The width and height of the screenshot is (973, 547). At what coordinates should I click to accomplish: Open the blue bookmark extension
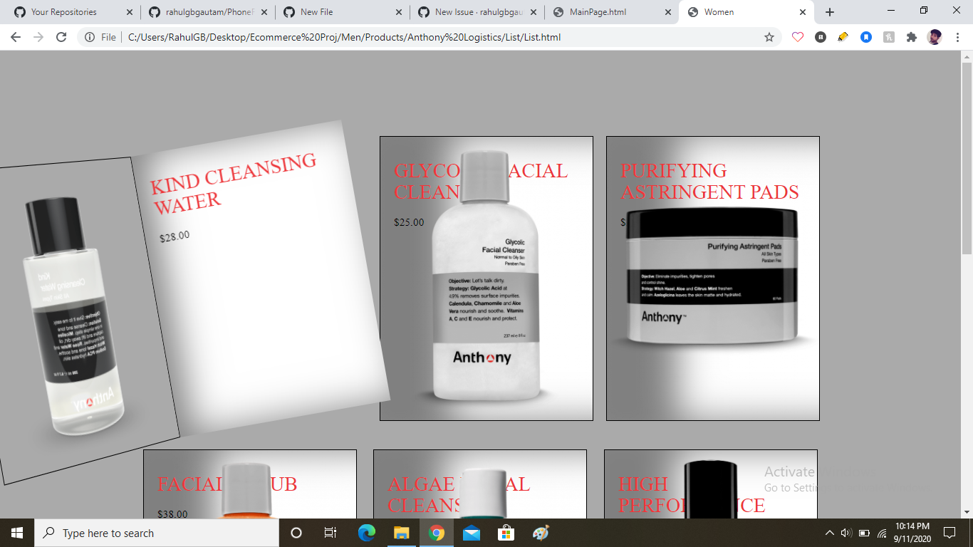click(866, 37)
